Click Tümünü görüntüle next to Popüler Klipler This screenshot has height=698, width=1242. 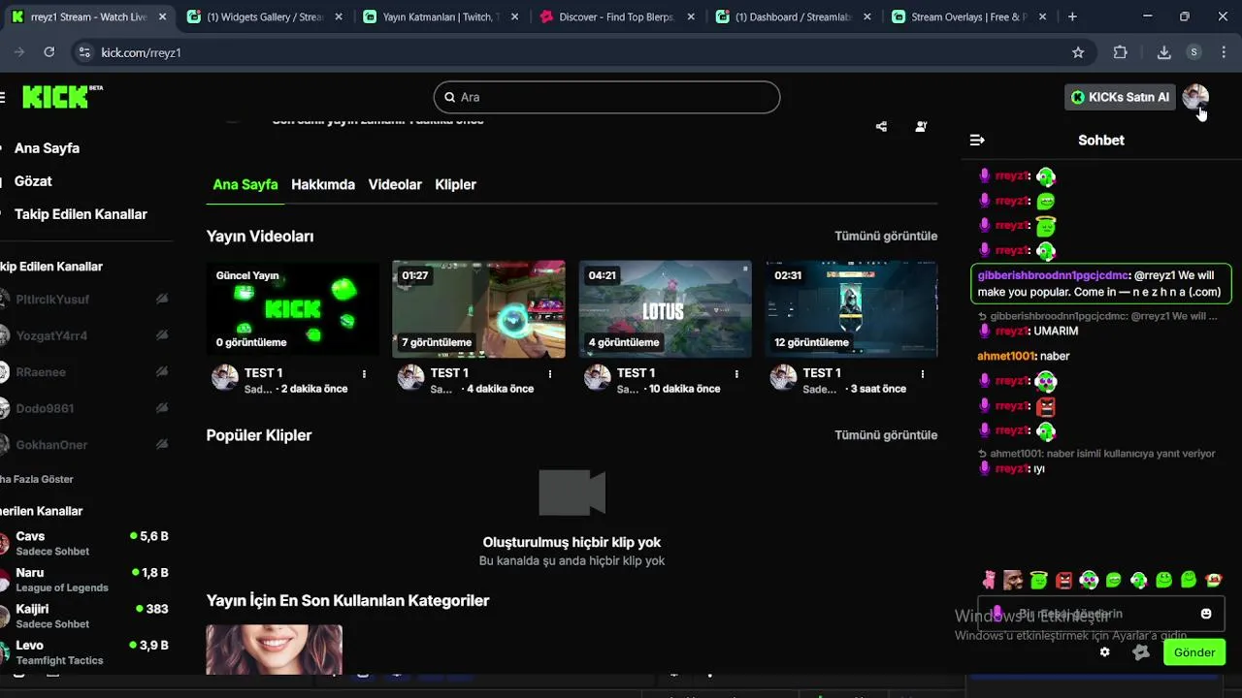click(886, 435)
